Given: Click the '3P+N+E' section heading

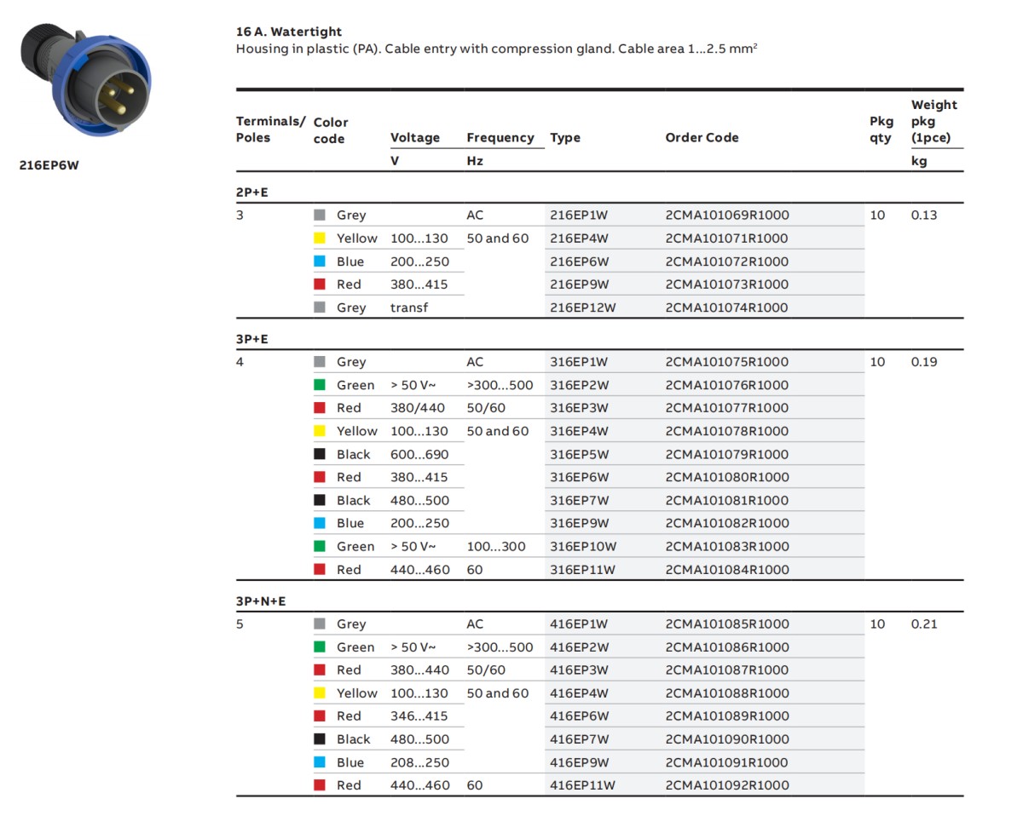Looking at the screenshot, I should [261, 601].
